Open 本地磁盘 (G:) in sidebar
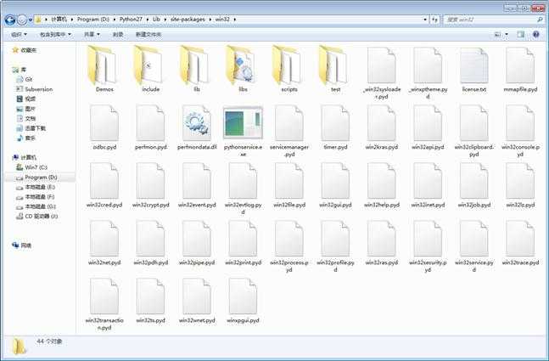The height and width of the screenshot is (361, 549). tap(40, 206)
